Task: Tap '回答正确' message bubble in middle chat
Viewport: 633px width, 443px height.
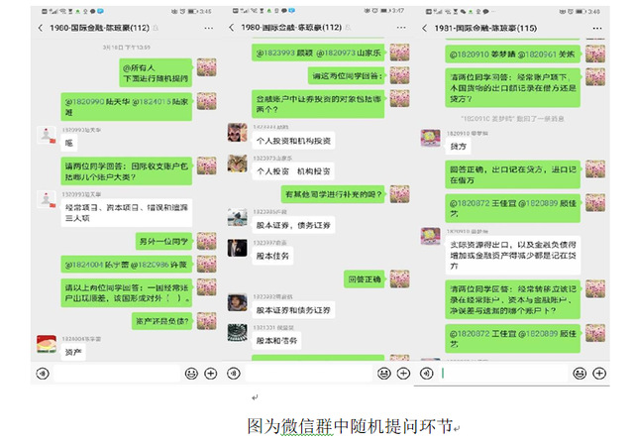Action: coord(365,279)
